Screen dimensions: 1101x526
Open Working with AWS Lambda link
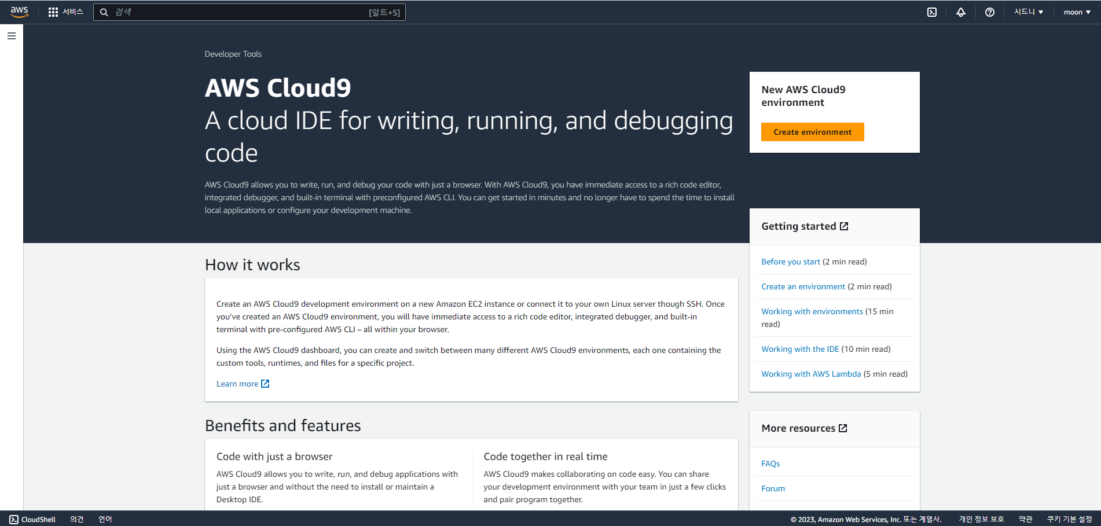coord(811,374)
